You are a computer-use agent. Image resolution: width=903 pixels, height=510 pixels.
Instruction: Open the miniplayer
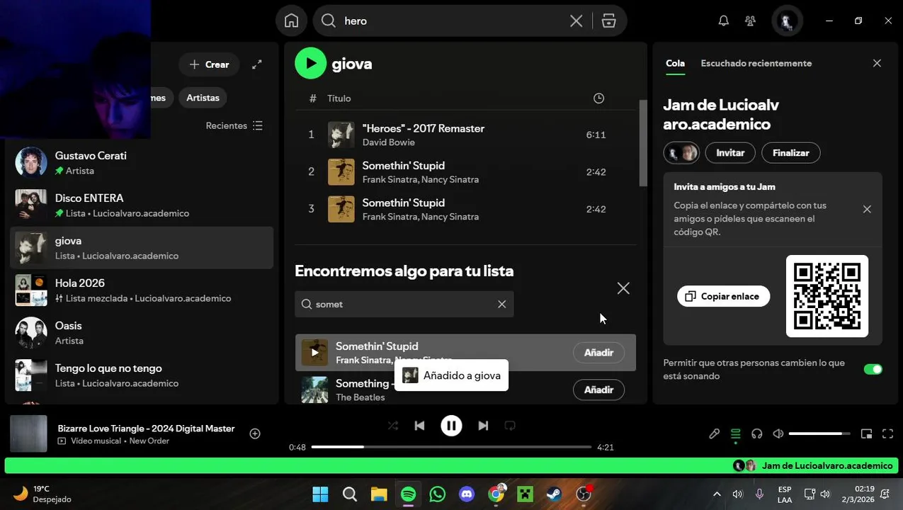pyautogui.click(x=866, y=433)
